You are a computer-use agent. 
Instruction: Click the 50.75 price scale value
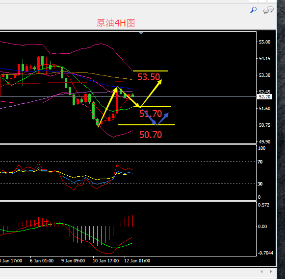pos(264,125)
